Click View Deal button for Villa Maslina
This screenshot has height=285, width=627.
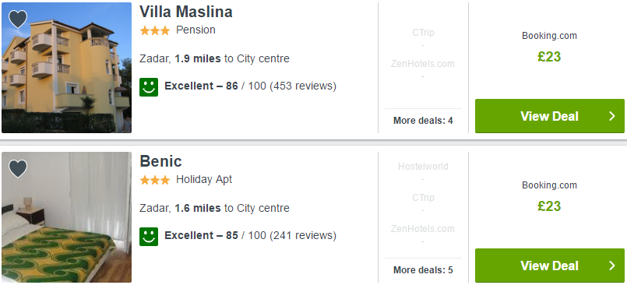click(549, 116)
